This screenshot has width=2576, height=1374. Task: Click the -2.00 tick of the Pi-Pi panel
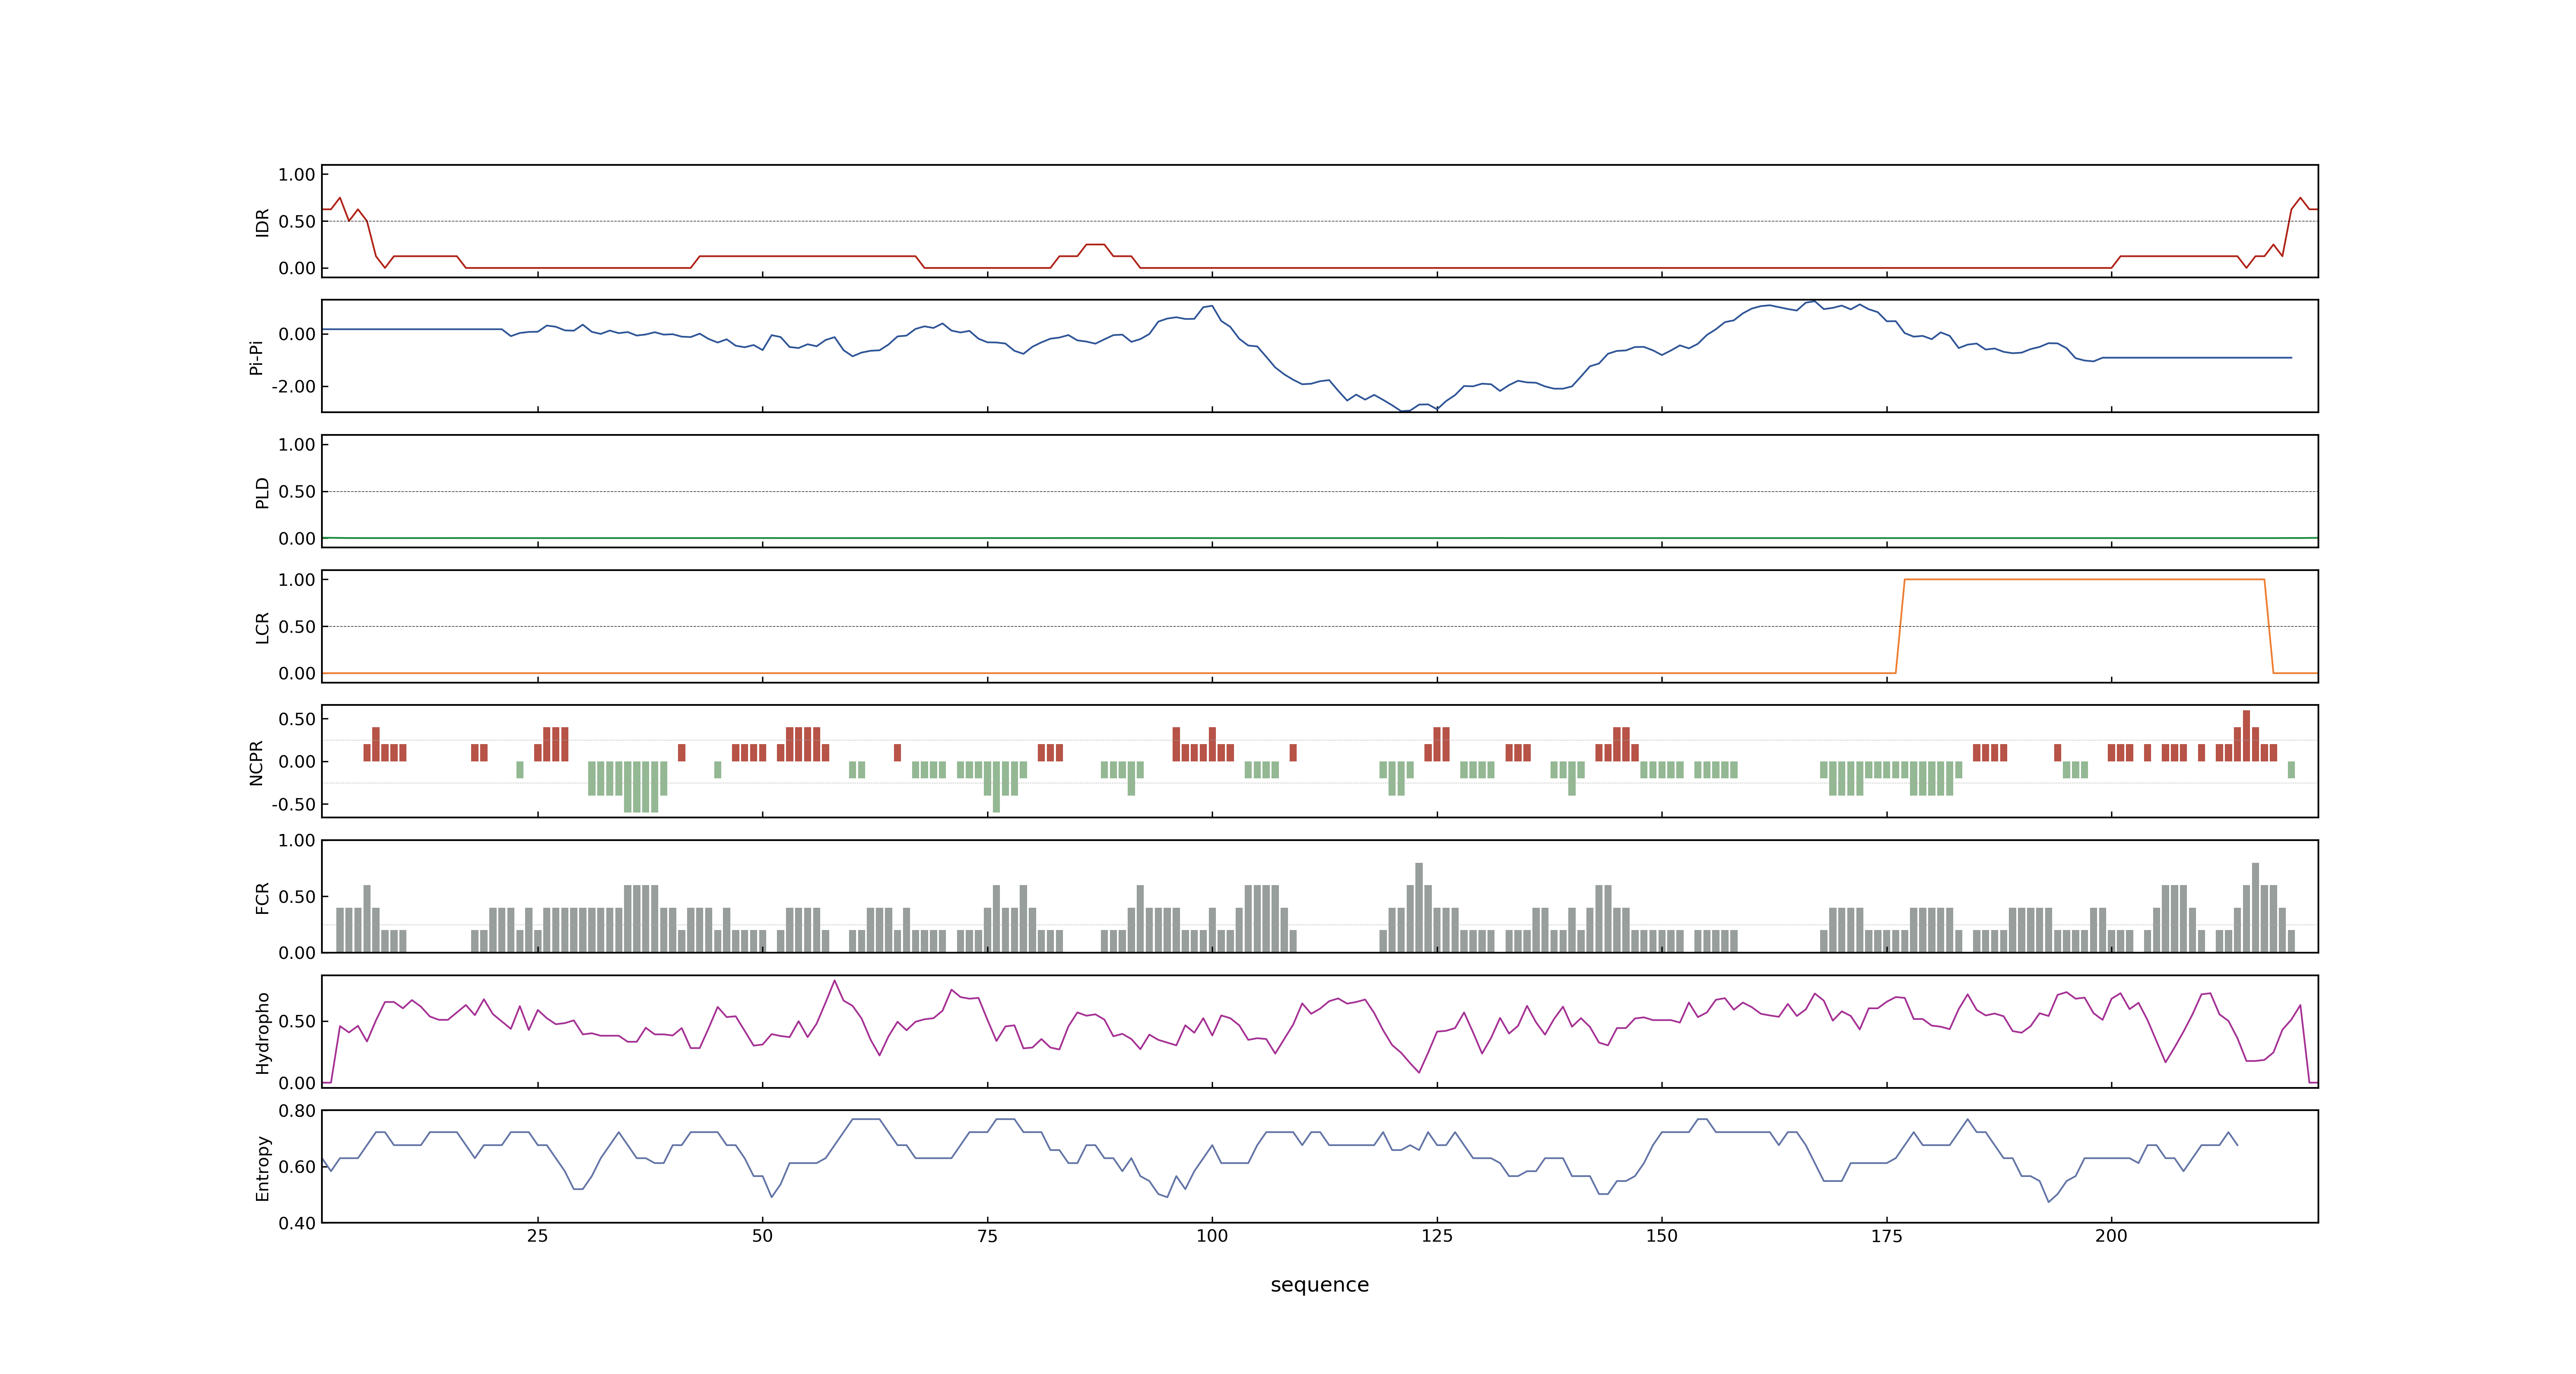pos(293,387)
